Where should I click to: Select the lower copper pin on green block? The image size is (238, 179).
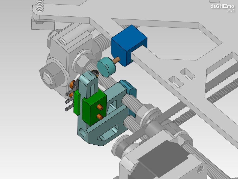100,117
